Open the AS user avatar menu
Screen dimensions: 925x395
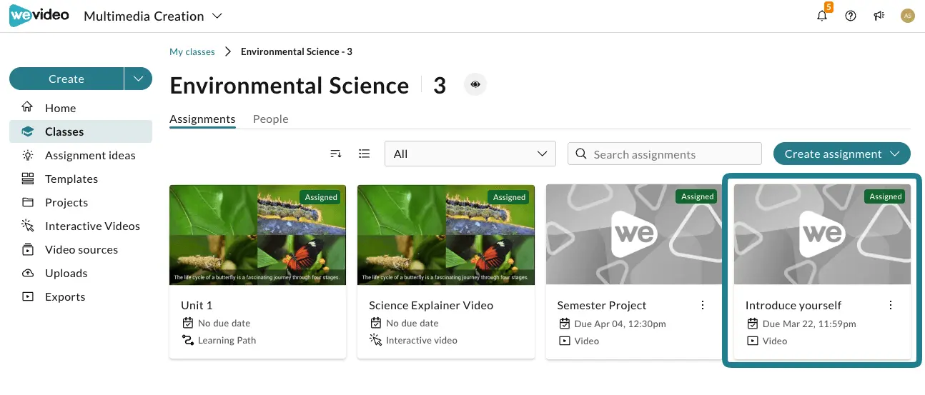[x=908, y=16]
